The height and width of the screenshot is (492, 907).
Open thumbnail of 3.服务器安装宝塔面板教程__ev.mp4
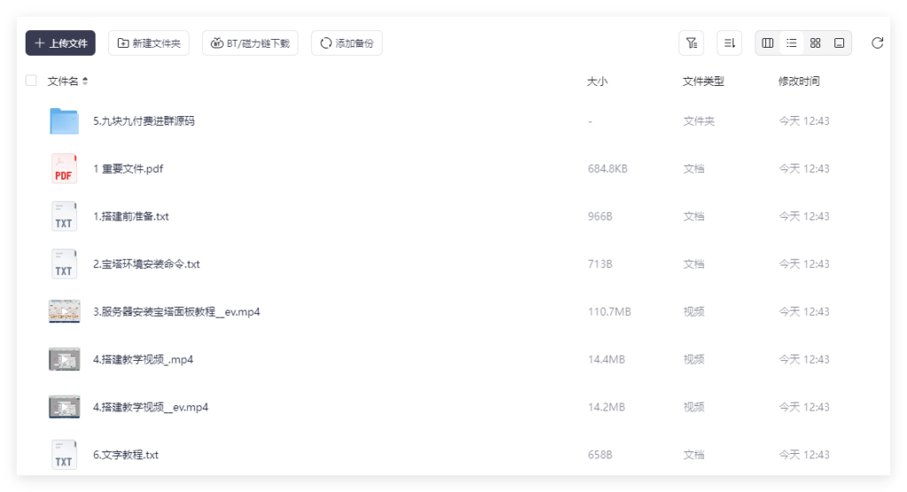[64, 311]
